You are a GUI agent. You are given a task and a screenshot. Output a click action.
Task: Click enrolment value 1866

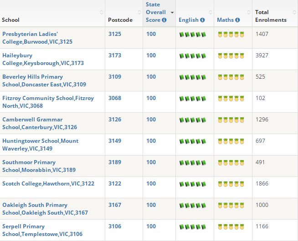pyautogui.click(x=262, y=184)
